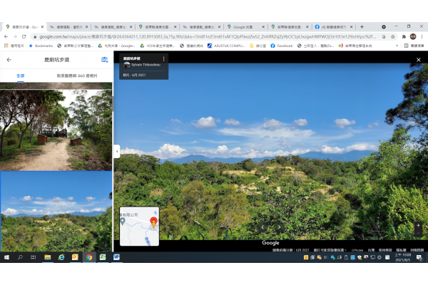Open the Facebook bookmark
This screenshot has height=285, width=428.
point(282,46)
